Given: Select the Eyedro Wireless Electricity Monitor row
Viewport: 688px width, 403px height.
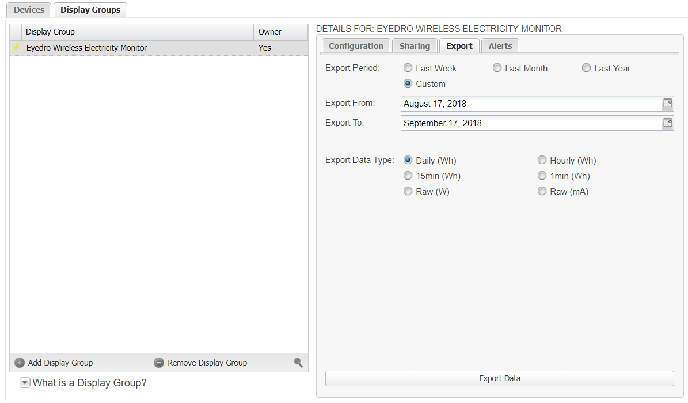Looking at the screenshot, I should point(159,48).
